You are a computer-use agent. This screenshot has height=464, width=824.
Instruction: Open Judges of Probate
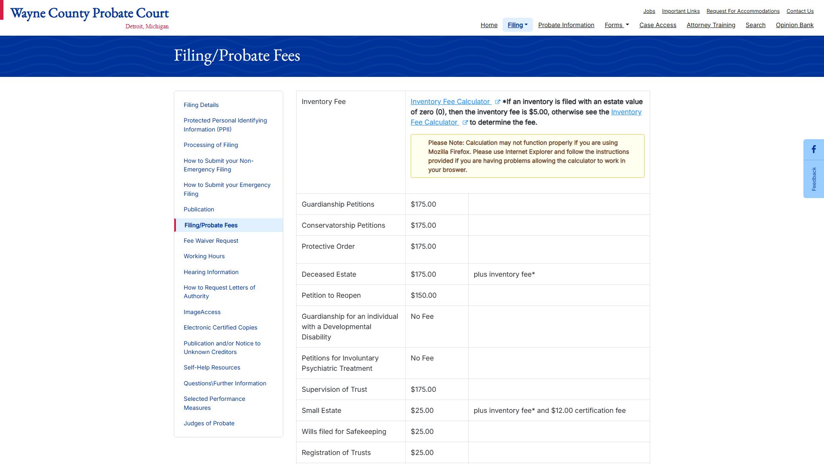click(x=209, y=423)
